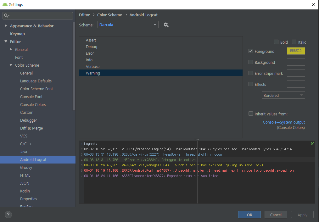Enable the Italic checkbox
The height and width of the screenshot is (222, 319).
[294, 42]
